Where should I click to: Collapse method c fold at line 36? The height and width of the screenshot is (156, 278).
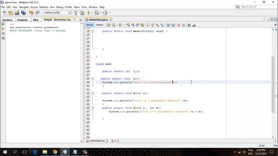[x=93, y=108]
